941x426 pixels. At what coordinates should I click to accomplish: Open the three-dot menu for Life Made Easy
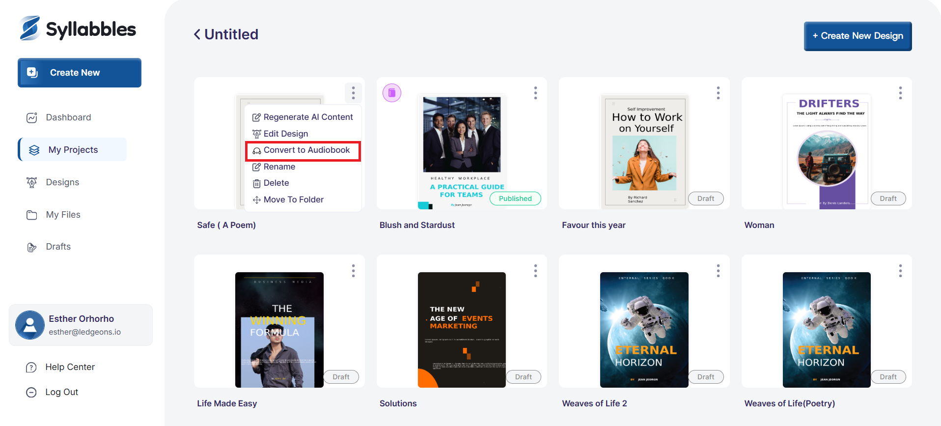(x=353, y=271)
